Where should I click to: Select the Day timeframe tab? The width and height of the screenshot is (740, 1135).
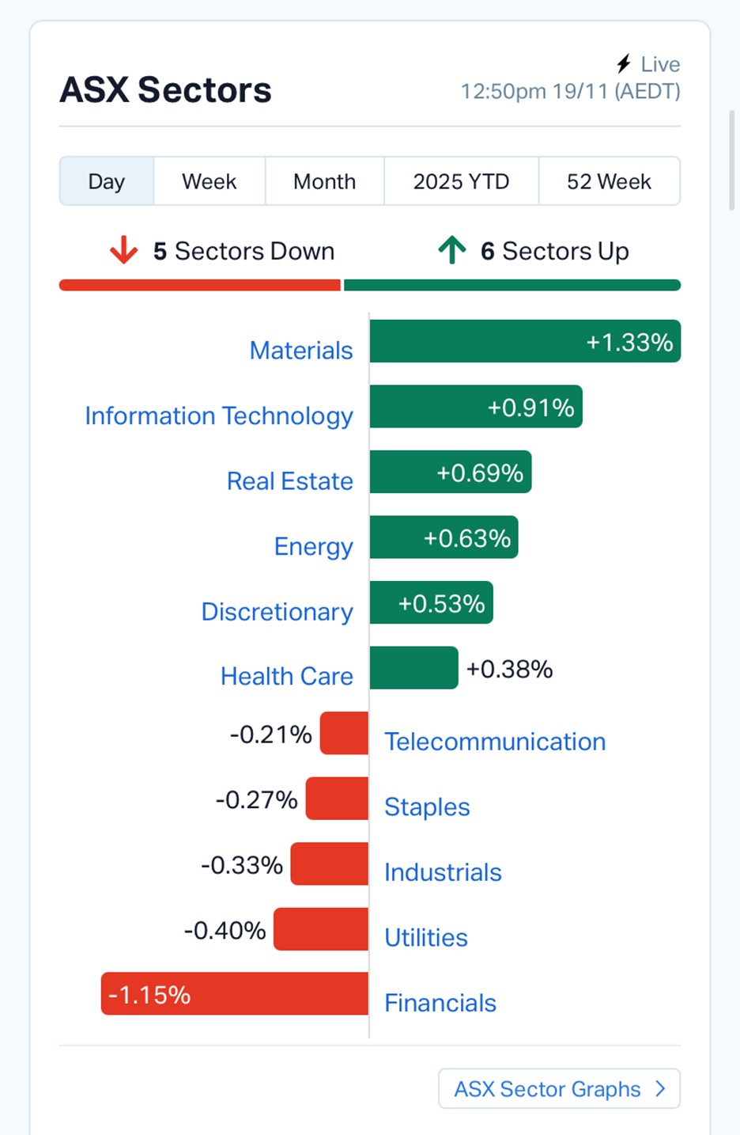pyautogui.click(x=107, y=181)
